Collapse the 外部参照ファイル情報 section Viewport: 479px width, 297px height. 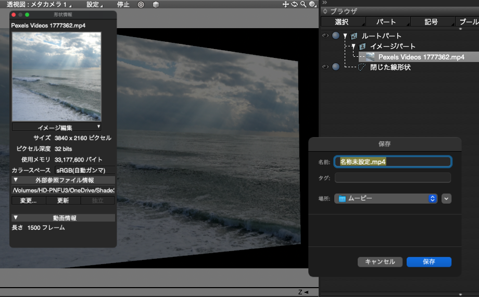tap(16, 180)
